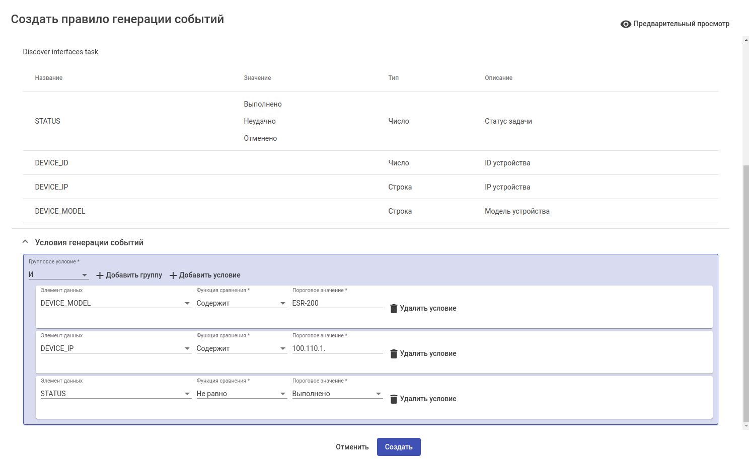Click trash icon in DEVICE_IP condition row
The image size is (749, 463).
click(x=394, y=354)
